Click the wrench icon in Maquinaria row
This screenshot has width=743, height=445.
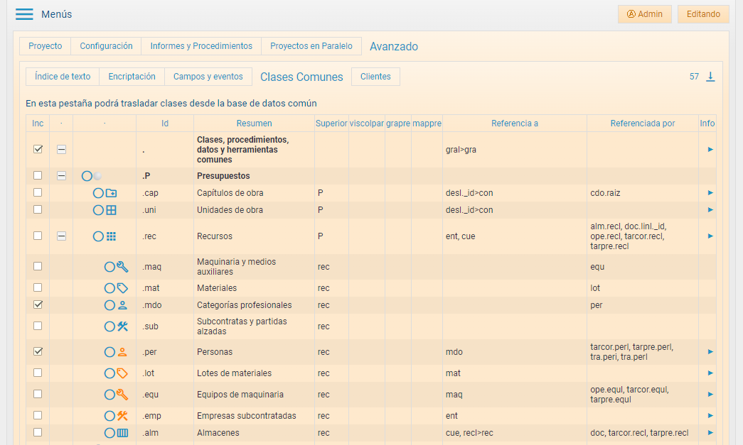point(122,267)
